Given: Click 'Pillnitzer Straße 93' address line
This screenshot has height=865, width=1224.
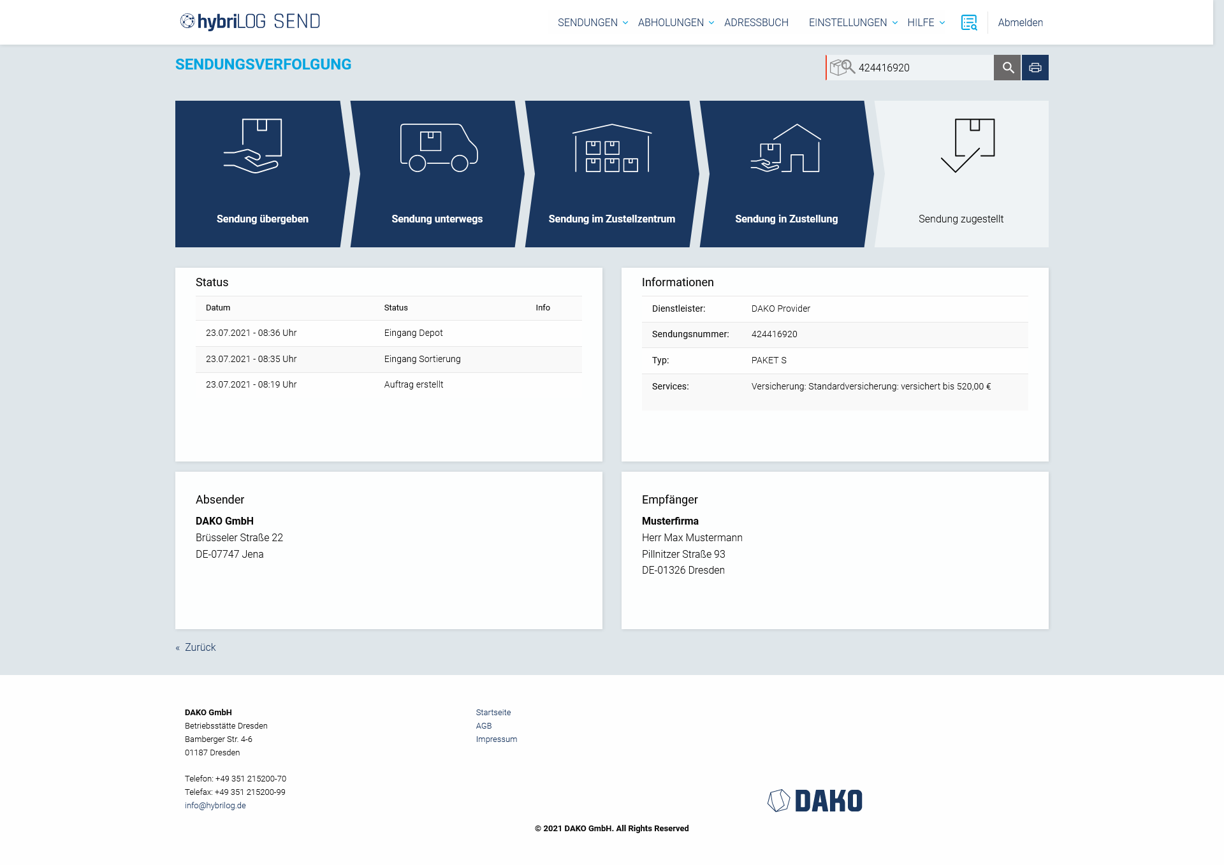Looking at the screenshot, I should [x=683, y=554].
